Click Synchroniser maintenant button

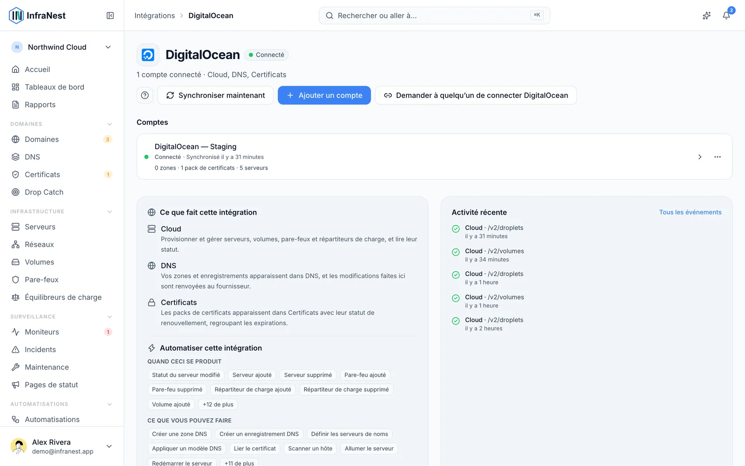(215, 95)
